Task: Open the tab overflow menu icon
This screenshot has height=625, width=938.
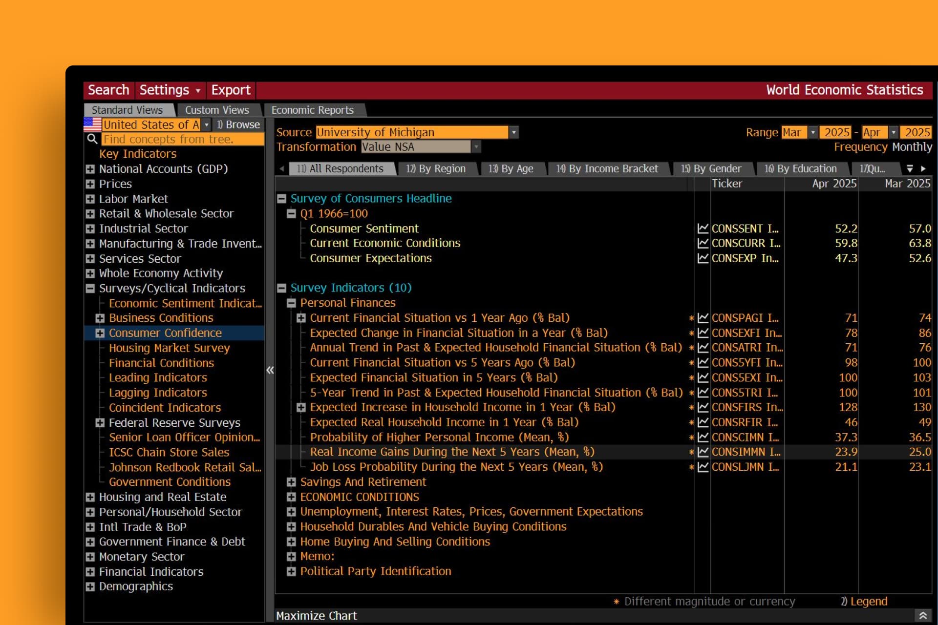Action: point(910,168)
